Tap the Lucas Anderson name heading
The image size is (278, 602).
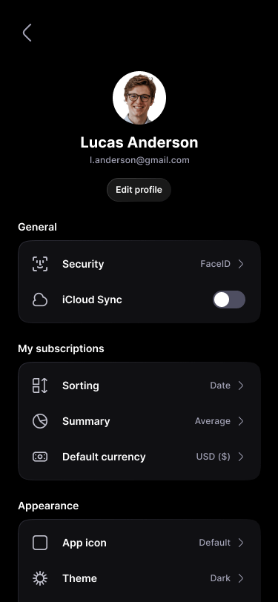[139, 142]
